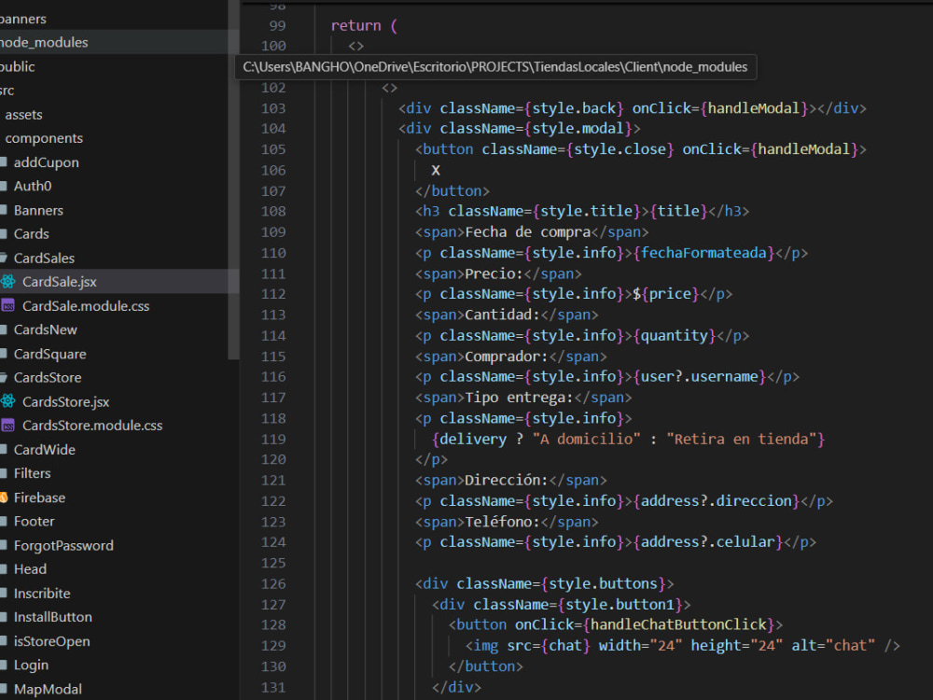Select the components folder
The width and height of the screenshot is (933, 700).
44,138
